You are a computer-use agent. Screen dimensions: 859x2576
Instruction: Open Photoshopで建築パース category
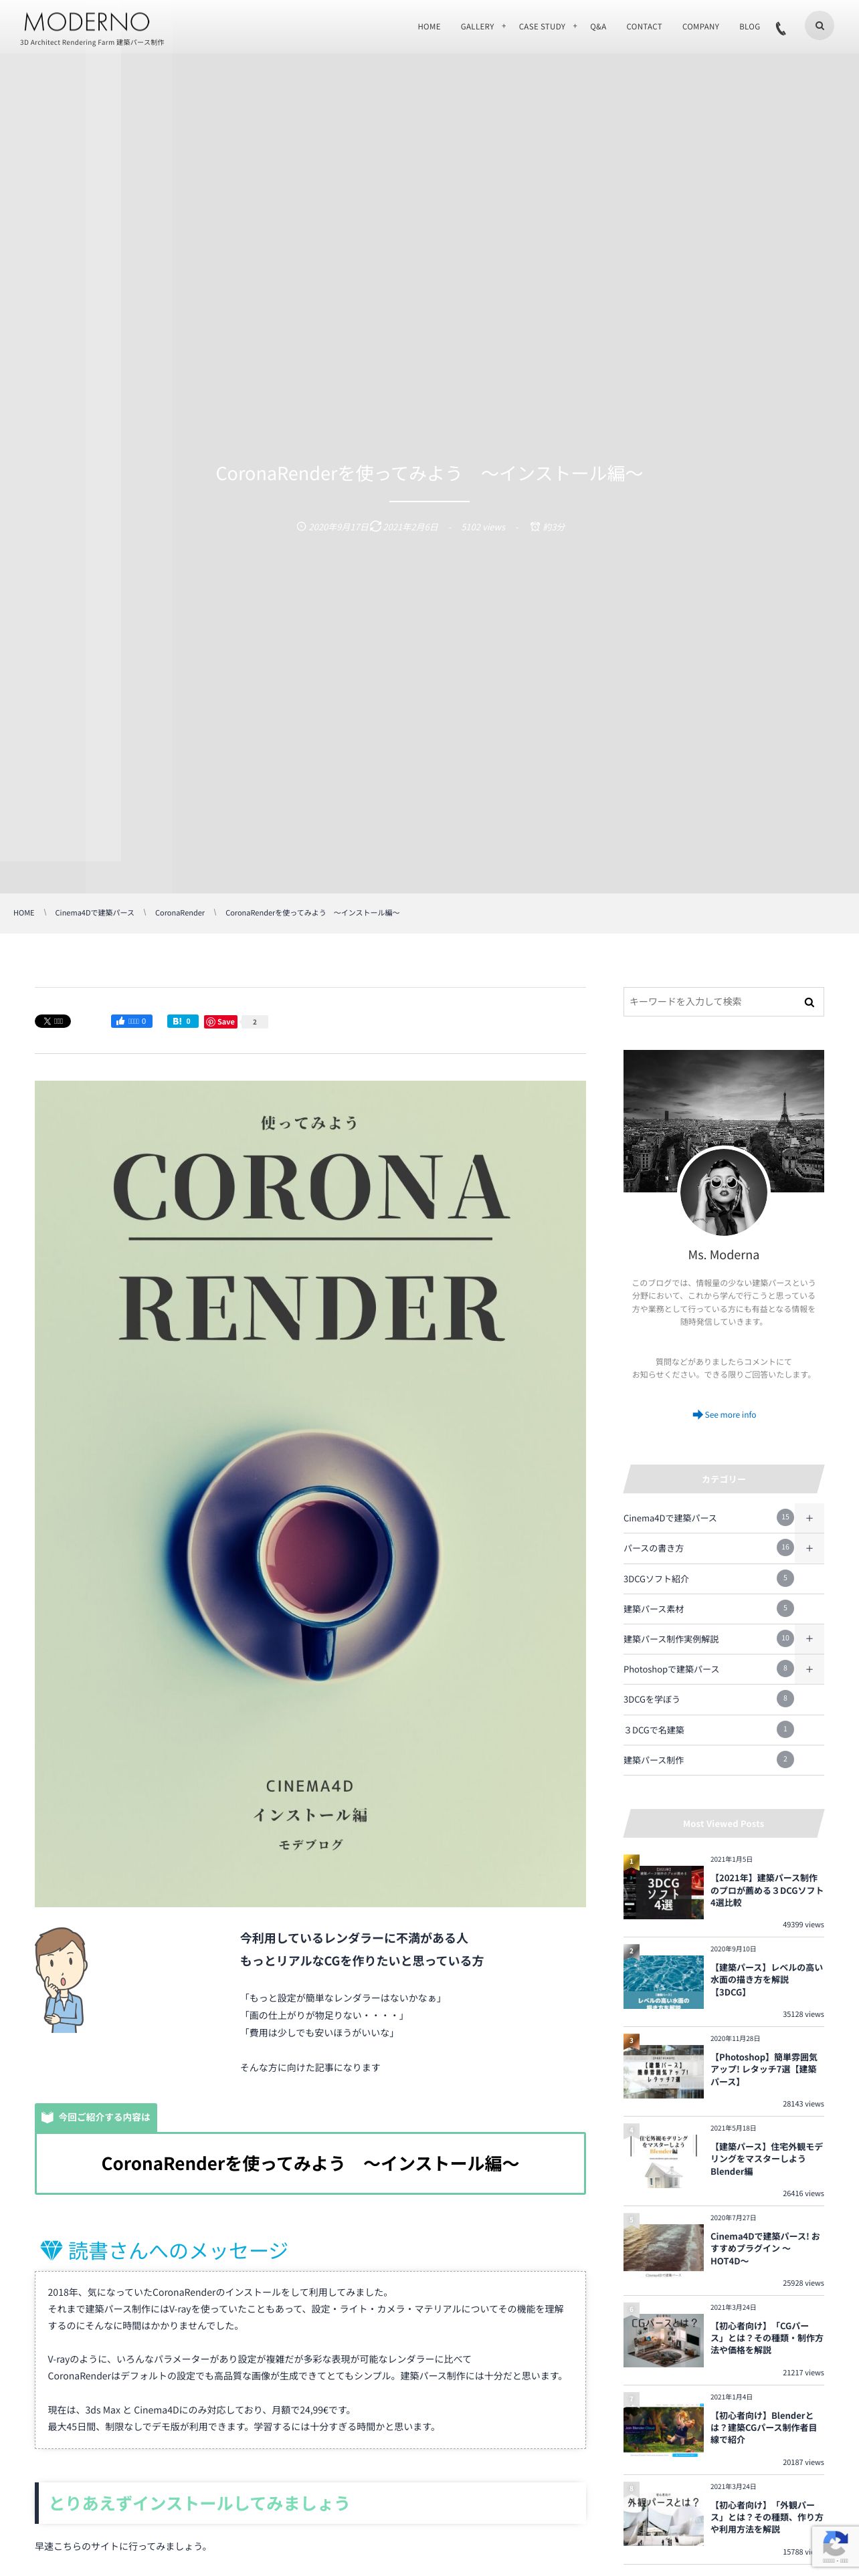click(x=671, y=1669)
